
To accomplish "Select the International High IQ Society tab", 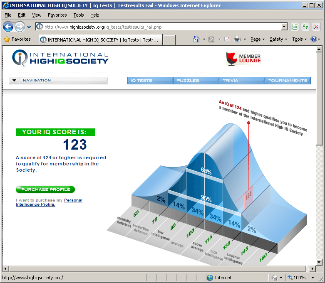I will coord(101,40).
